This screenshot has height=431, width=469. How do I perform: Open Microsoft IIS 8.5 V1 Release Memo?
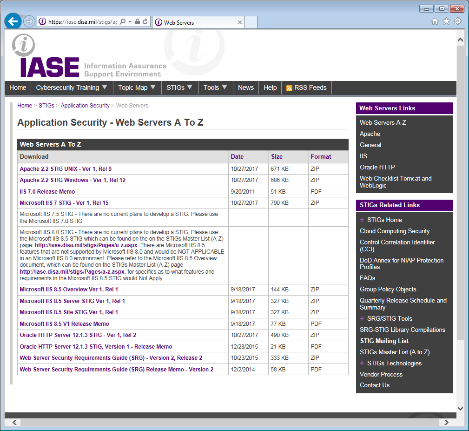point(64,324)
